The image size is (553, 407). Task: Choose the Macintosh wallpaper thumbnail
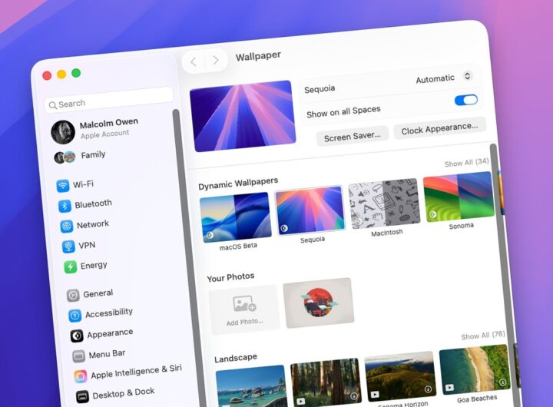384,203
